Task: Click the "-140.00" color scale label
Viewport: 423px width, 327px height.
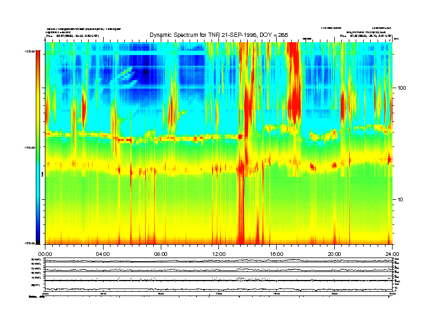Action: [29, 147]
